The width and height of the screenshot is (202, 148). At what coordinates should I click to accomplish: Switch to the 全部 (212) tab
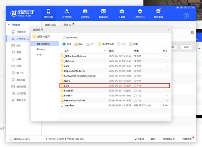click(50, 25)
